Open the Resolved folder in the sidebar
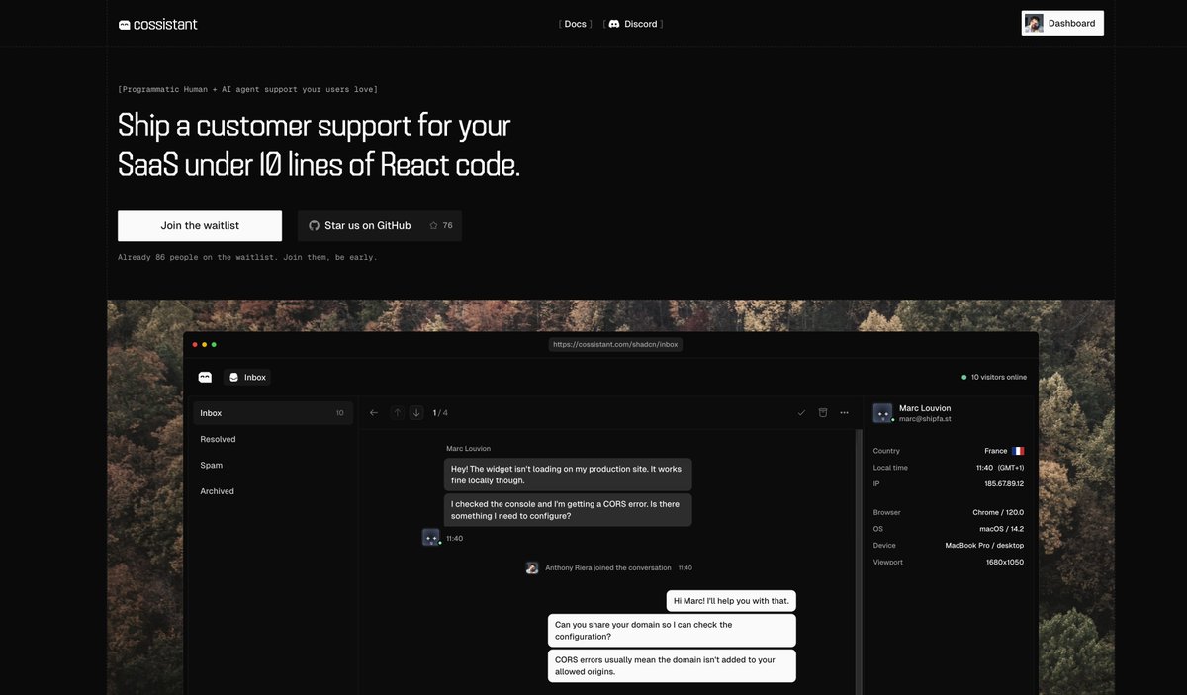Image resolution: width=1187 pixels, height=695 pixels. [x=272, y=439]
